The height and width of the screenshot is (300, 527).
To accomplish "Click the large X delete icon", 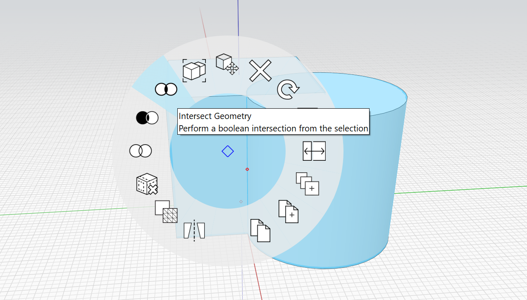I will pyautogui.click(x=260, y=71).
